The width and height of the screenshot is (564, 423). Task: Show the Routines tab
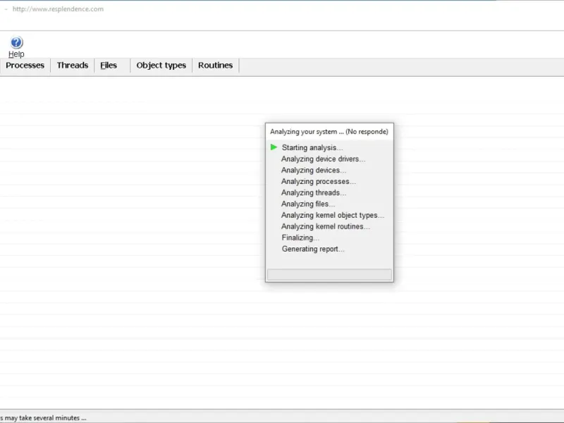pos(216,66)
